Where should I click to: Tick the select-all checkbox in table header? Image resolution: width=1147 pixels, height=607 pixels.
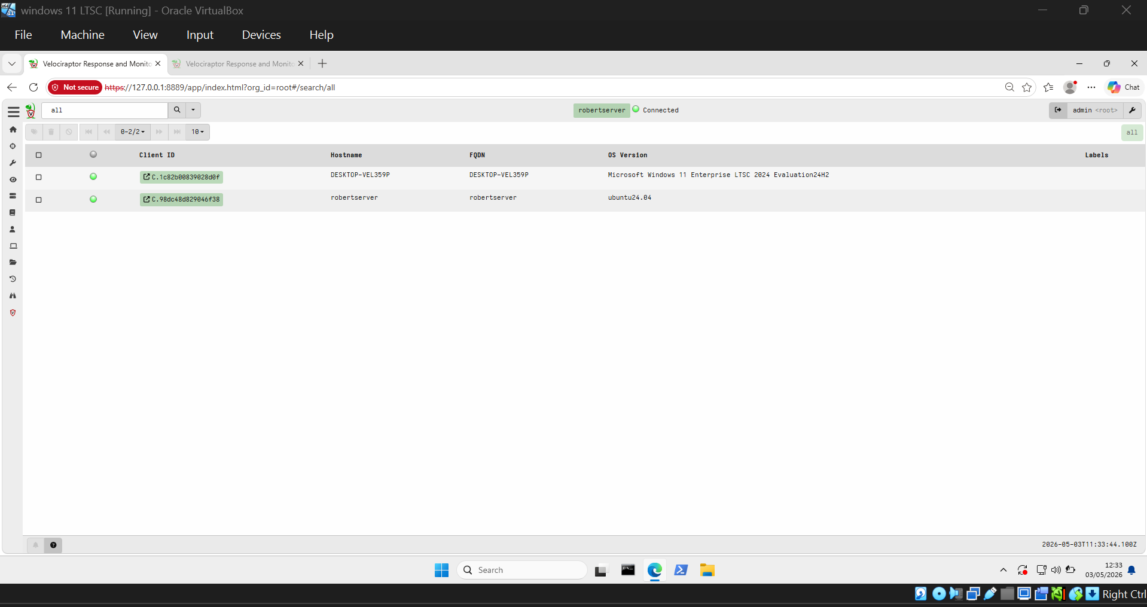[39, 155]
